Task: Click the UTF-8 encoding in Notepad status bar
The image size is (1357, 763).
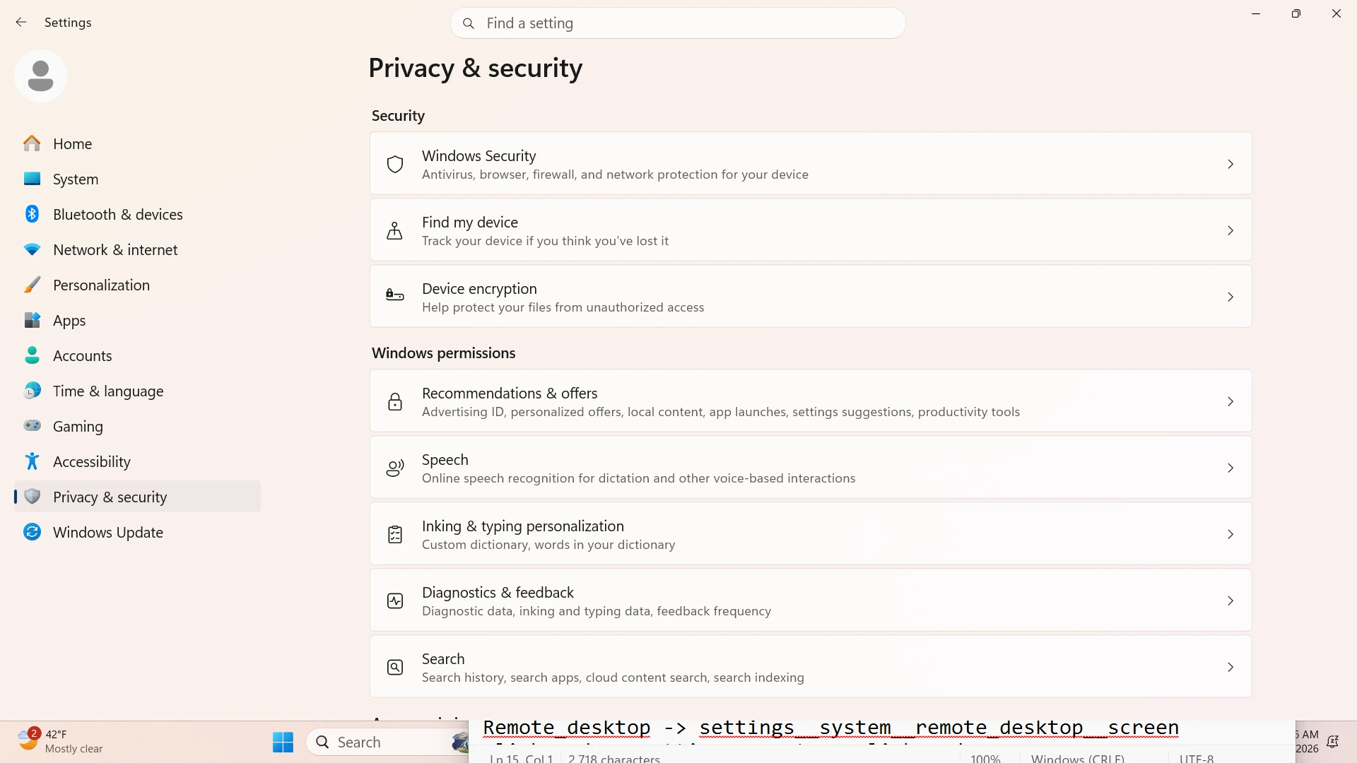Action: pos(1197,758)
